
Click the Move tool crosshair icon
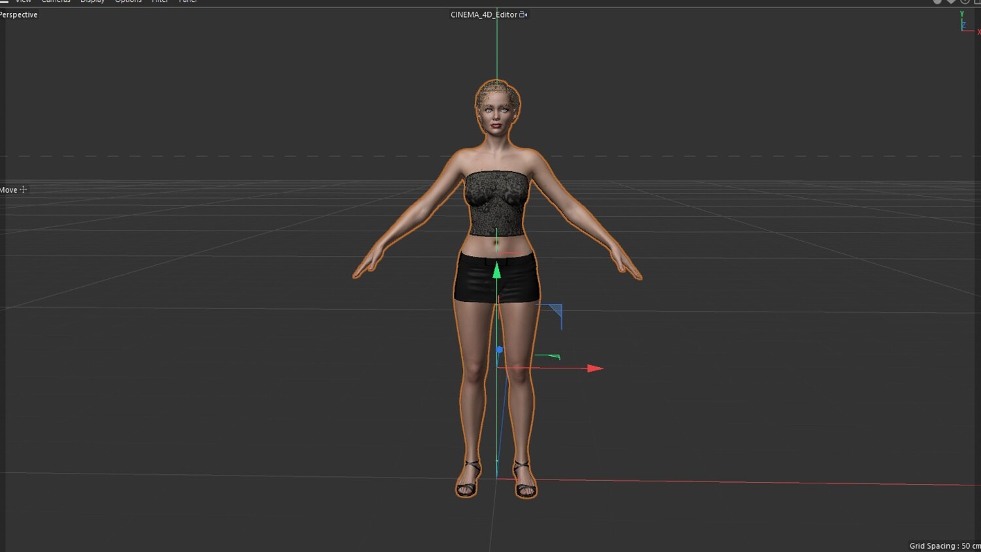point(24,189)
